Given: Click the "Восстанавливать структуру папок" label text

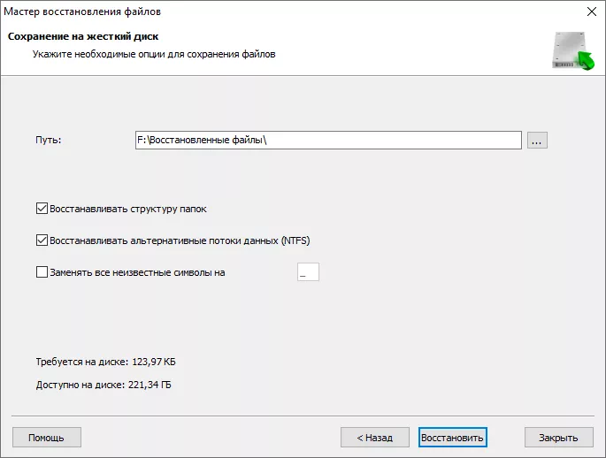Looking at the screenshot, I should point(129,209).
